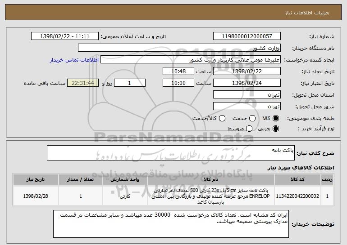Click the ردیف column header

pyautogui.click(x=327, y=180)
